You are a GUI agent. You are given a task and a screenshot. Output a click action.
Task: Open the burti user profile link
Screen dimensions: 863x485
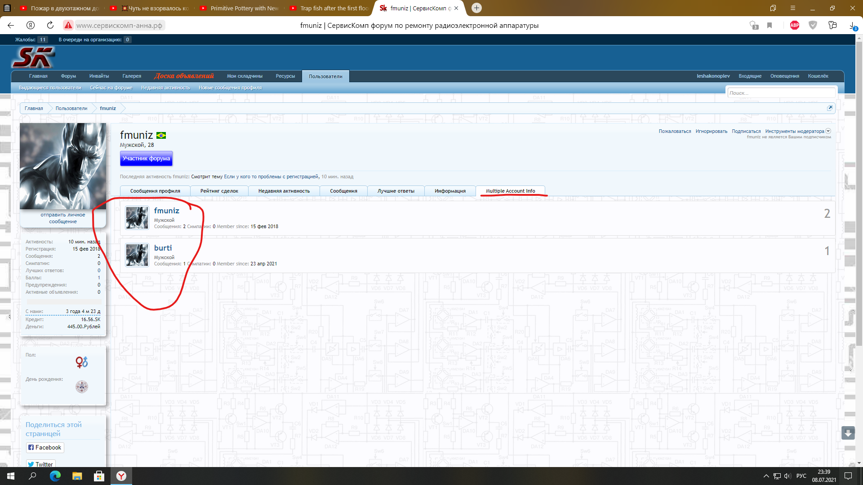pyautogui.click(x=163, y=248)
